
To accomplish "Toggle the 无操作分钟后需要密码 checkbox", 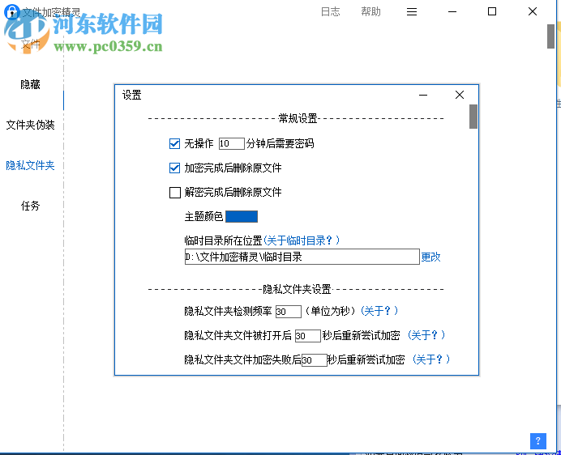I will [x=174, y=143].
